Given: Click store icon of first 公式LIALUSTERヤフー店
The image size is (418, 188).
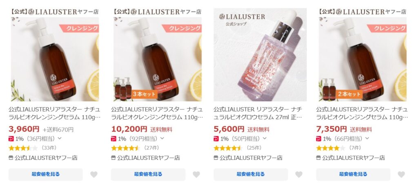Looking at the screenshot, I should point(11,158).
